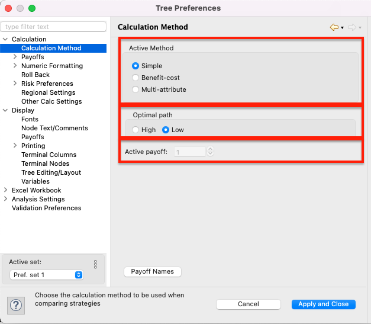Select Payoffs under Display
The image size is (371, 324).
pyautogui.click(x=33, y=137)
